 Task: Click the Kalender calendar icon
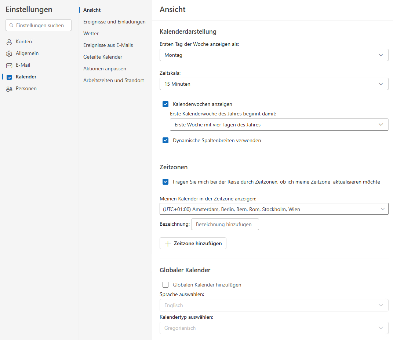(x=9, y=77)
